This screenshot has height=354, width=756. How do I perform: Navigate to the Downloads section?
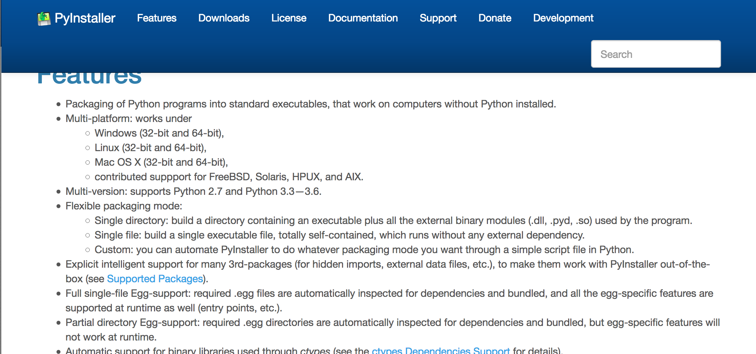(x=224, y=18)
